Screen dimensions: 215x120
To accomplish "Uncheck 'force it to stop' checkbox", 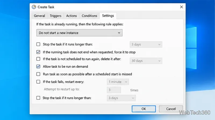I will (x=38, y=52).
